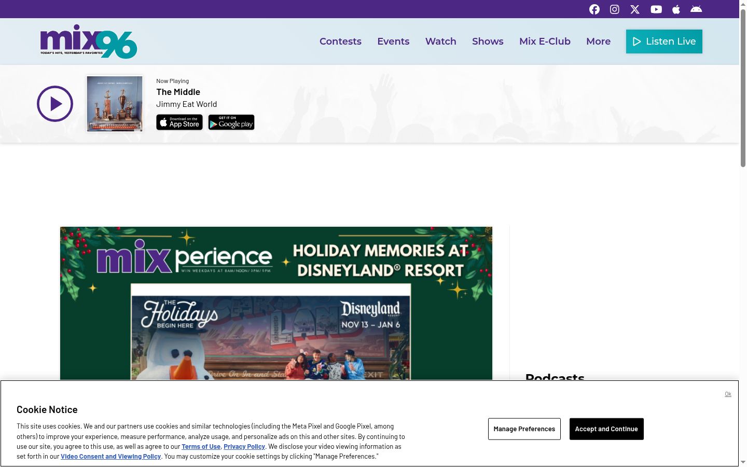Visit the X (Twitter) profile
Viewport: 747px width, 467px height.
pos(635,9)
